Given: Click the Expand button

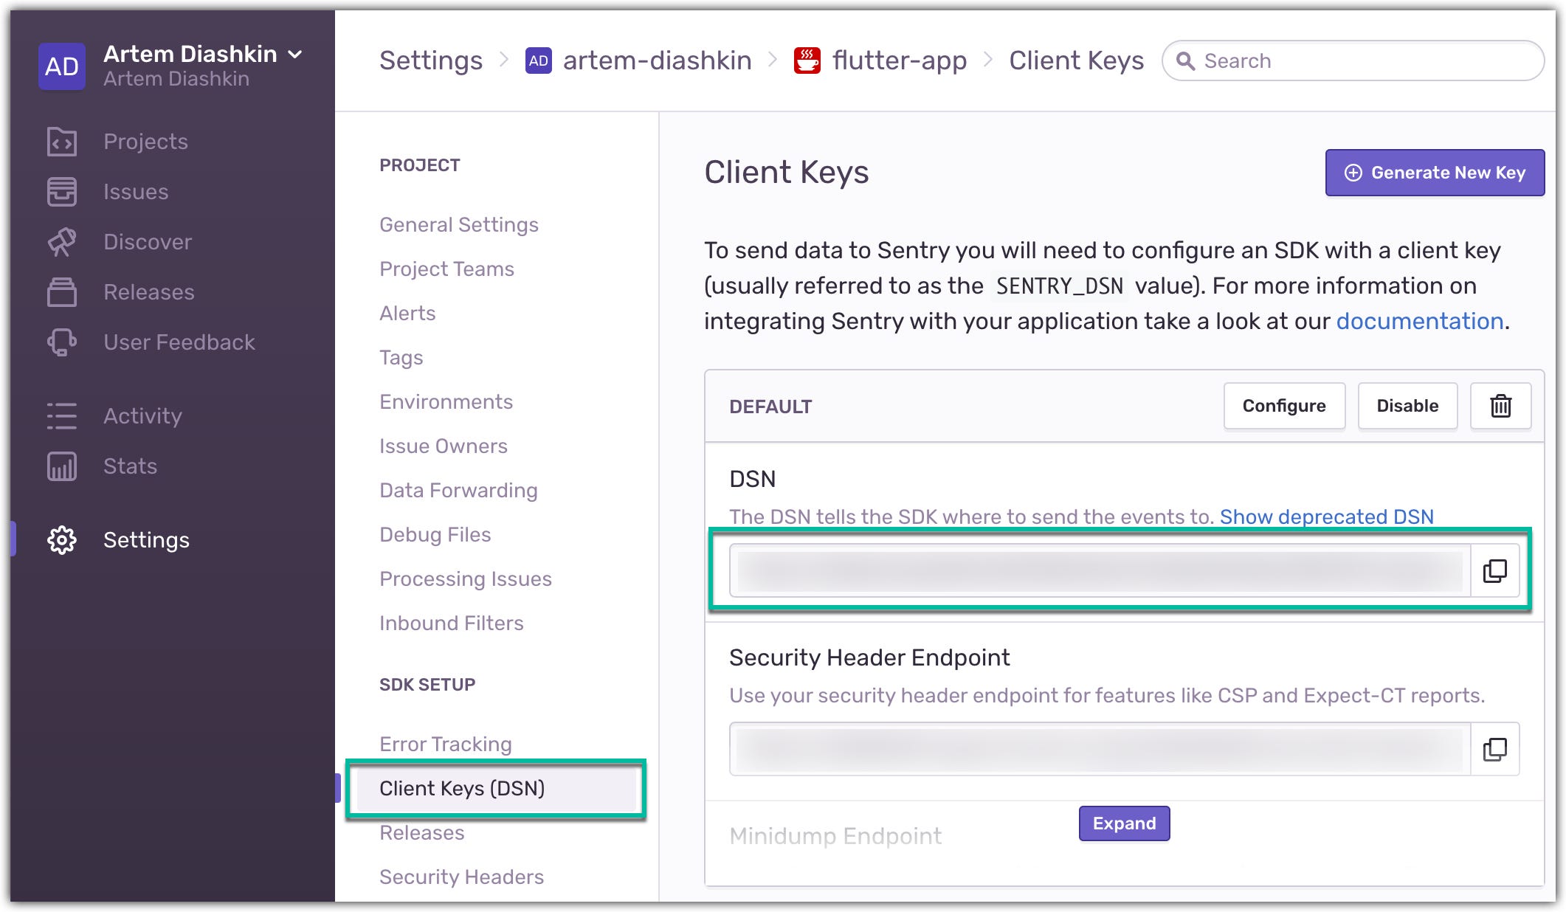Looking at the screenshot, I should pyautogui.click(x=1124, y=823).
